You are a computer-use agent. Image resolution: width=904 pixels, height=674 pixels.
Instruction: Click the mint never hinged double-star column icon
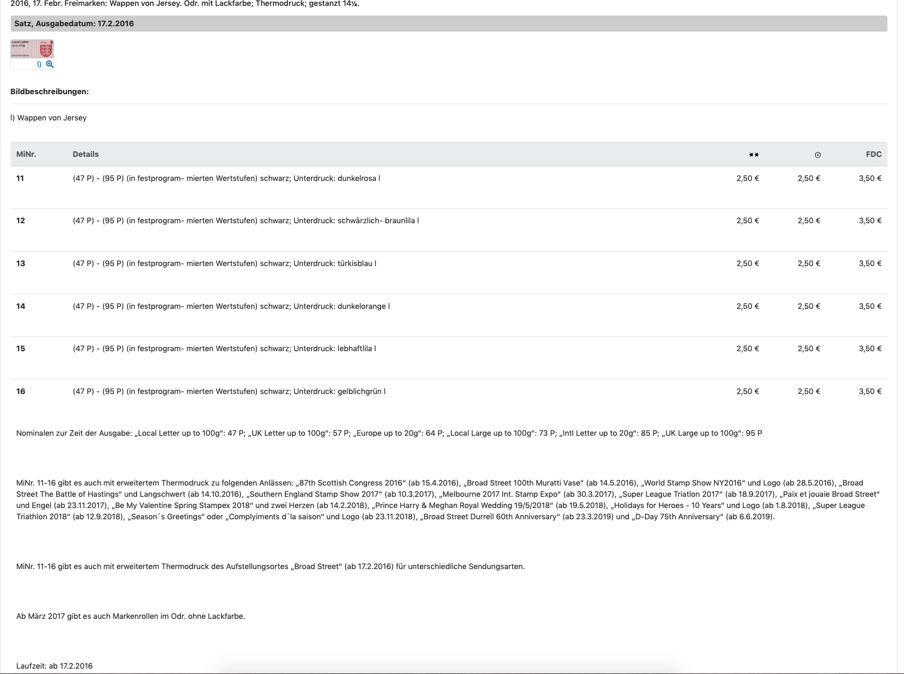click(754, 155)
